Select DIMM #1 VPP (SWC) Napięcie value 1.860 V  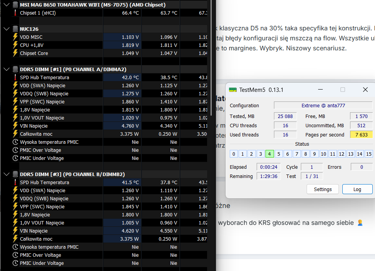[130, 101]
